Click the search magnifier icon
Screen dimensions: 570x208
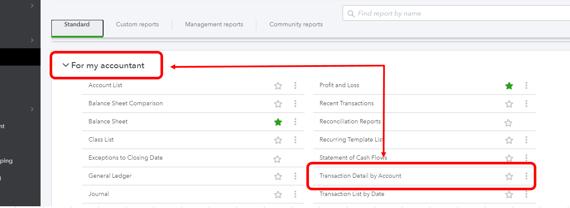pyautogui.click(x=351, y=13)
